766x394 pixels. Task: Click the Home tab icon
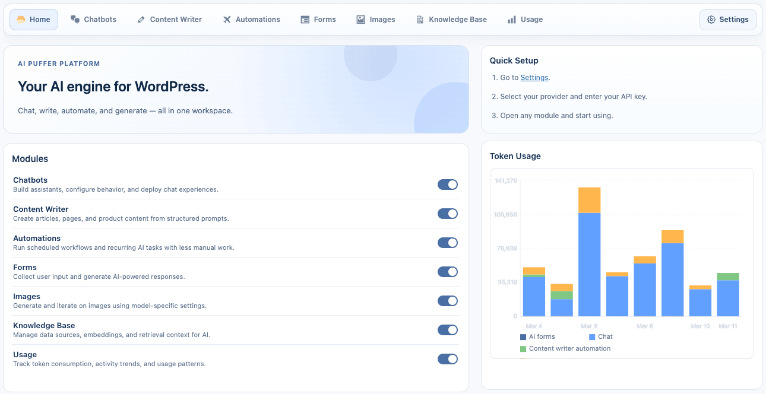pos(21,20)
